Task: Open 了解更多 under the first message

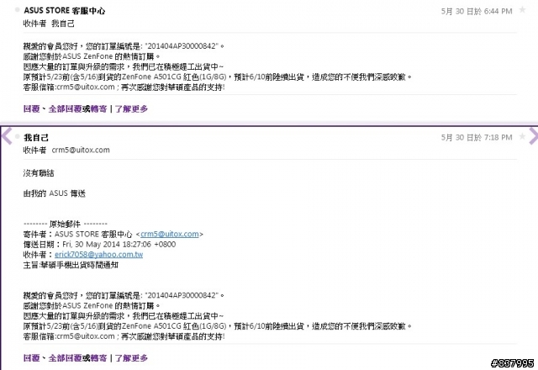Action: (131, 108)
